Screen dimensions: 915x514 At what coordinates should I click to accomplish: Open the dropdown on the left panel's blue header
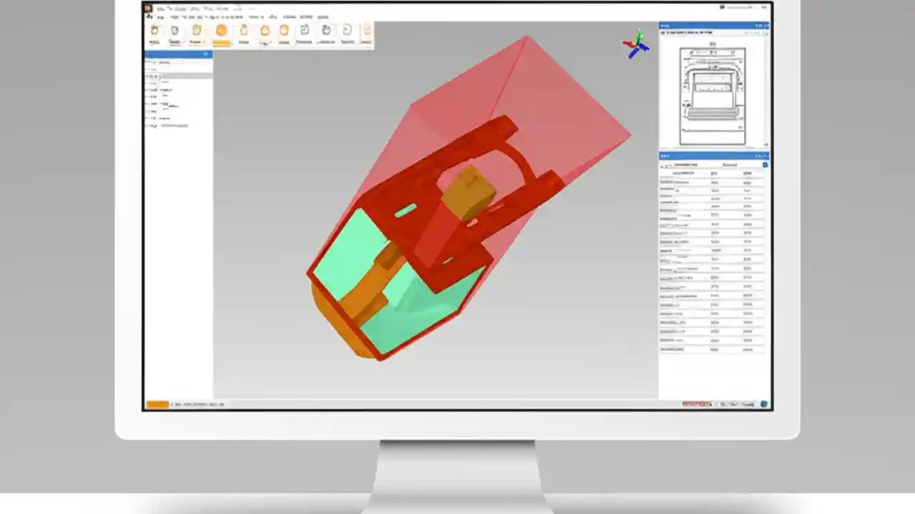pos(205,54)
